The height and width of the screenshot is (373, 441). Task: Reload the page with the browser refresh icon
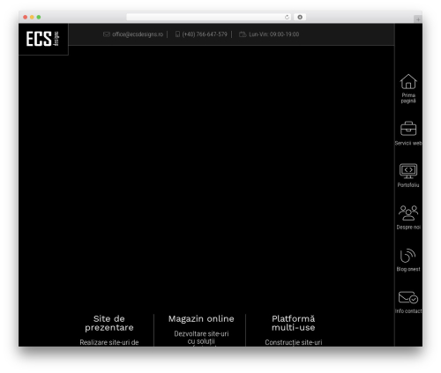point(287,17)
